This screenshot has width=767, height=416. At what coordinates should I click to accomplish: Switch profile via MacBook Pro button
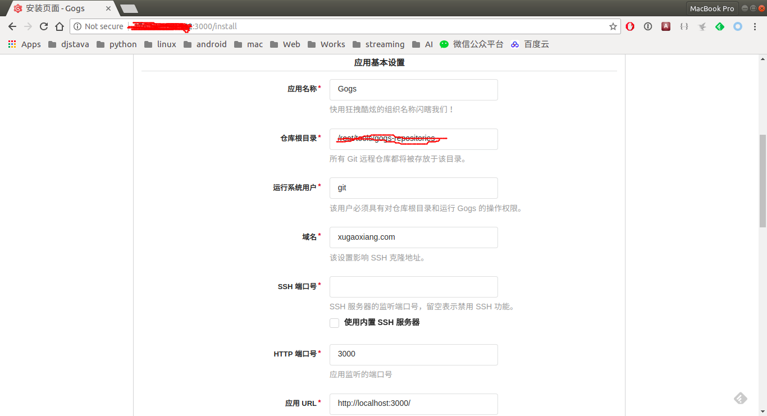tap(712, 8)
